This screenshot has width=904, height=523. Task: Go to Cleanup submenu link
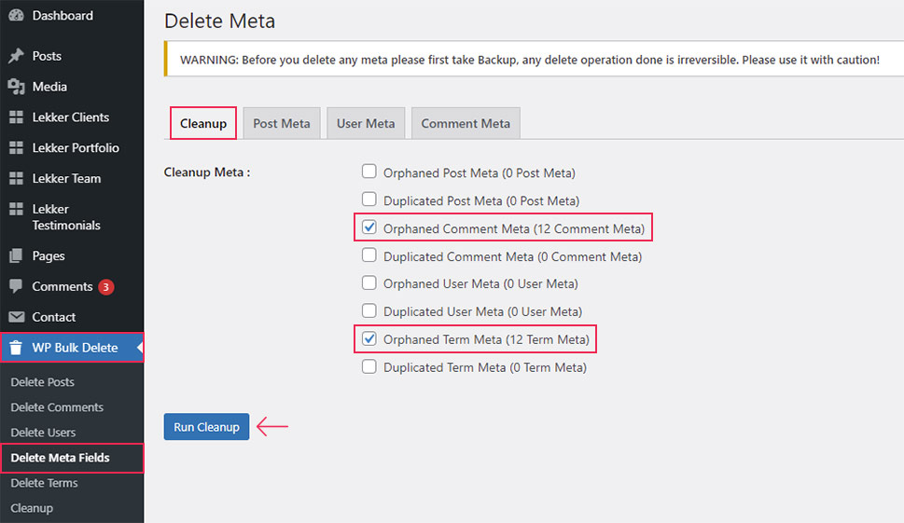[32, 509]
